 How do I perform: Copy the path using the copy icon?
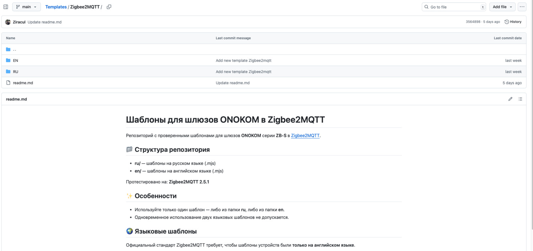point(109,7)
